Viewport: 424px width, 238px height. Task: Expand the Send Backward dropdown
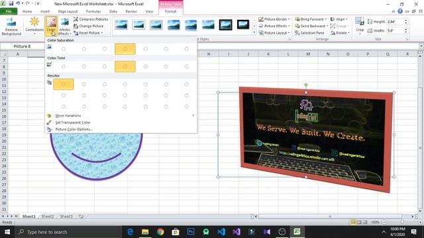tap(327, 26)
